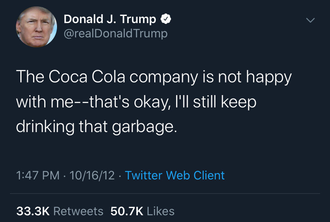Click the Likes label
The width and height of the screenshot is (330, 222).
click(161, 211)
